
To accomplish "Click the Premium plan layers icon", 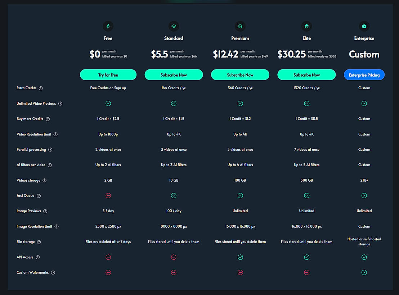I will point(240,26).
